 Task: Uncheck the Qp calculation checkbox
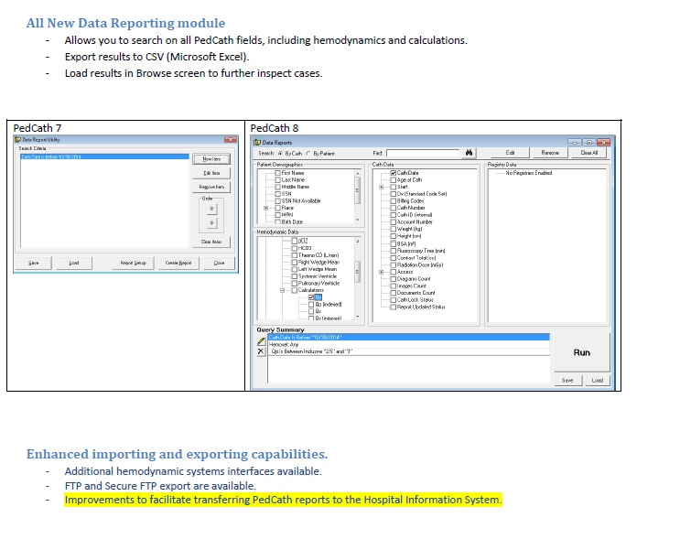pos(311,297)
